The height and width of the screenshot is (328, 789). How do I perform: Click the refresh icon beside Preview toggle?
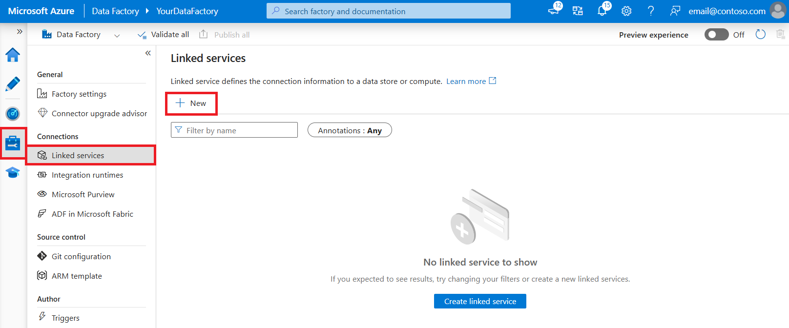click(x=760, y=35)
